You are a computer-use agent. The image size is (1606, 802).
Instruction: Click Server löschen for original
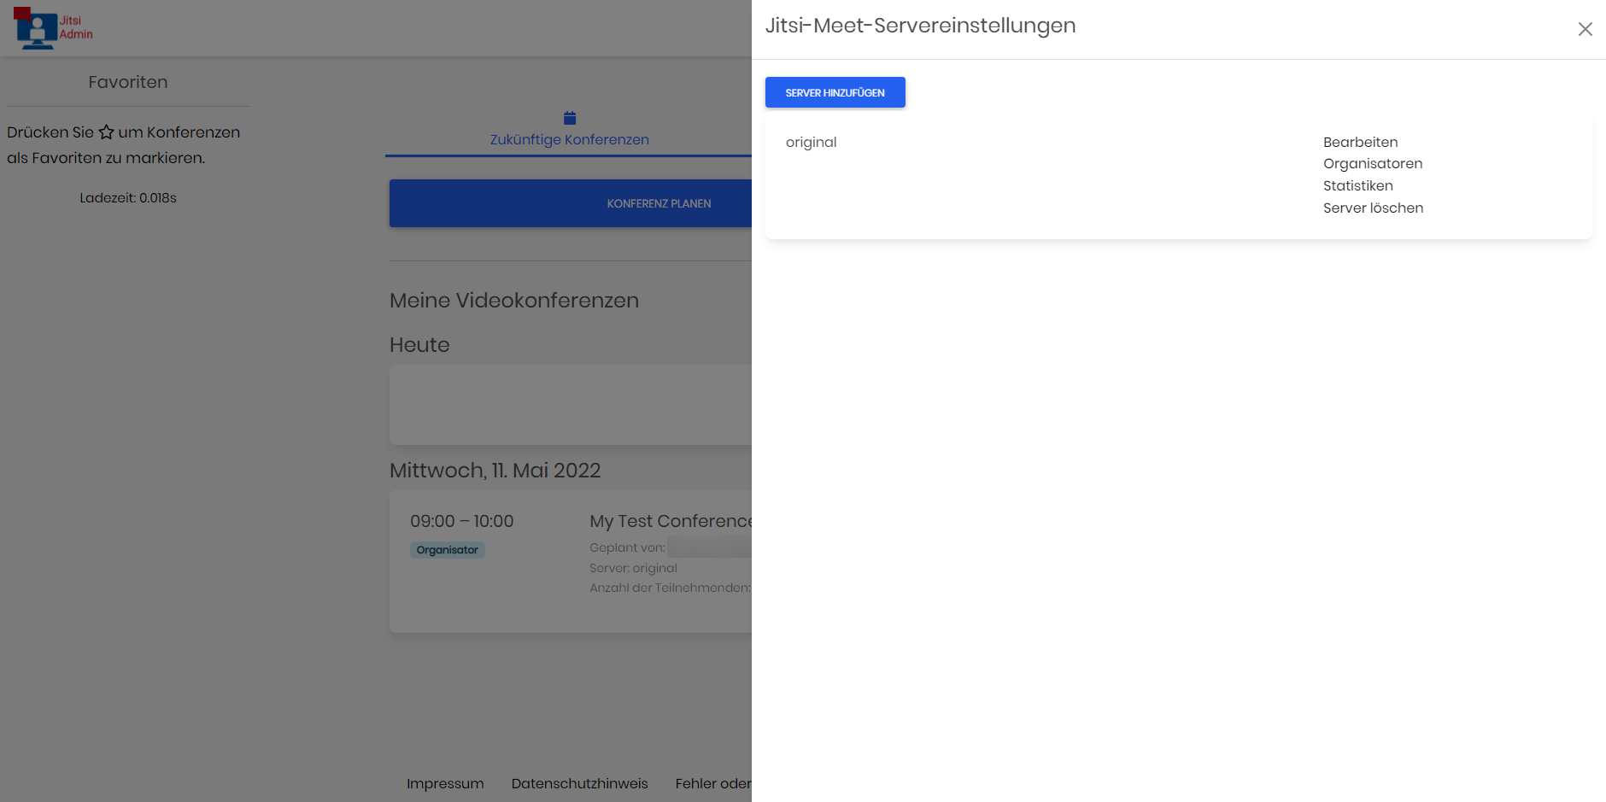tap(1373, 208)
